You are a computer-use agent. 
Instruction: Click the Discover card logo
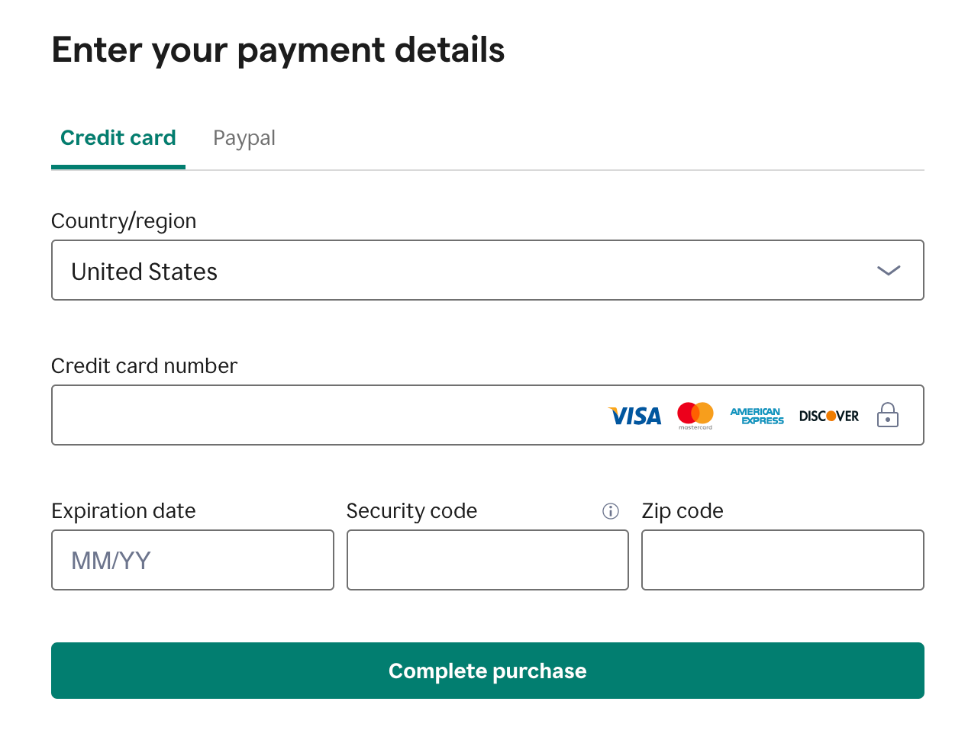pos(829,416)
